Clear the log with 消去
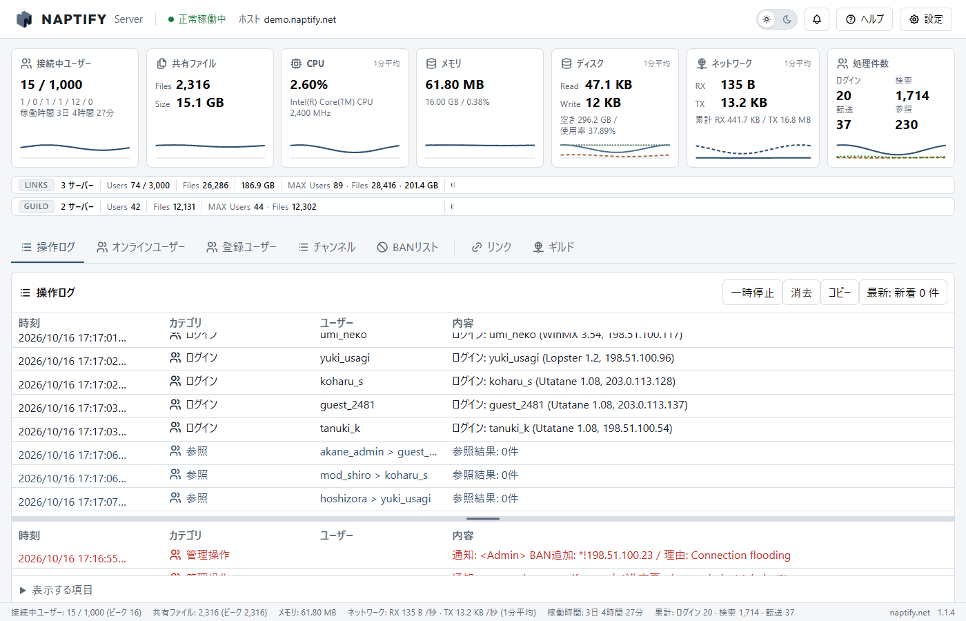This screenshot has width=966, height=621. 801,293
